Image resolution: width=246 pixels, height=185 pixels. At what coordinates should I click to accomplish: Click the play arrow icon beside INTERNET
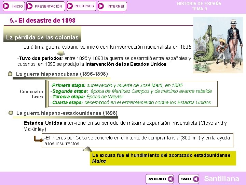tap(101, 6)
